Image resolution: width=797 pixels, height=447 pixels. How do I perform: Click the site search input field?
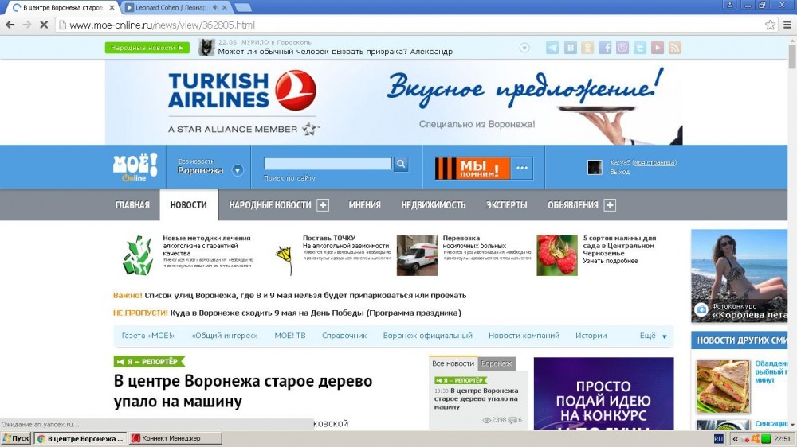(x=328, y=163)
